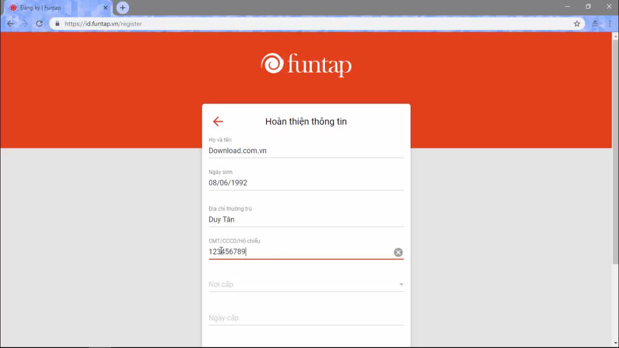Open Chrome menu with three dots
619x348 pixels.
[x=609, y=24]
